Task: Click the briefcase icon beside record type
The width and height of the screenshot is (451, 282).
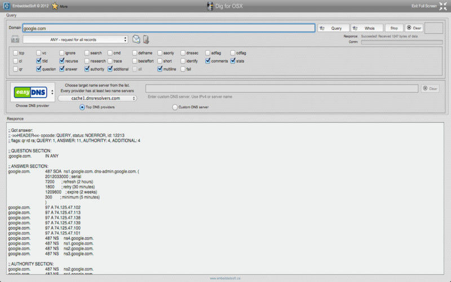Action: (15, 39)
